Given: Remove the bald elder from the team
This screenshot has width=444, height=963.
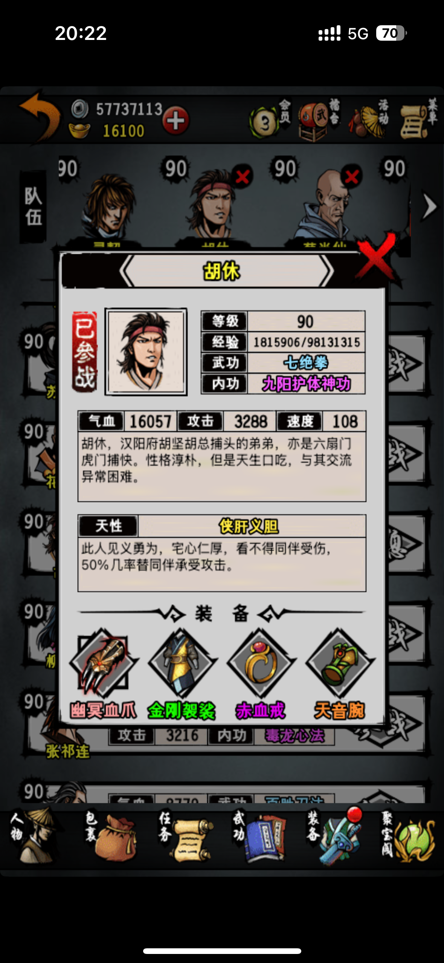Looking at the screenshot, I should [351, 176].
